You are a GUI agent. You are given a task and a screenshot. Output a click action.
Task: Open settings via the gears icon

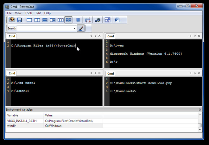[98, 20]
